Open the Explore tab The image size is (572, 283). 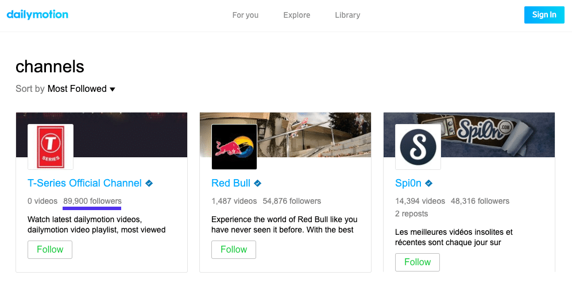point(296,15)
